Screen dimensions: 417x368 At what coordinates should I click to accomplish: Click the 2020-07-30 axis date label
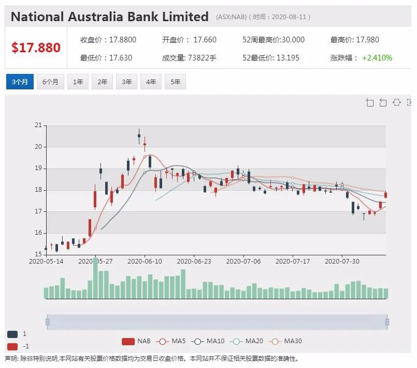342,262
